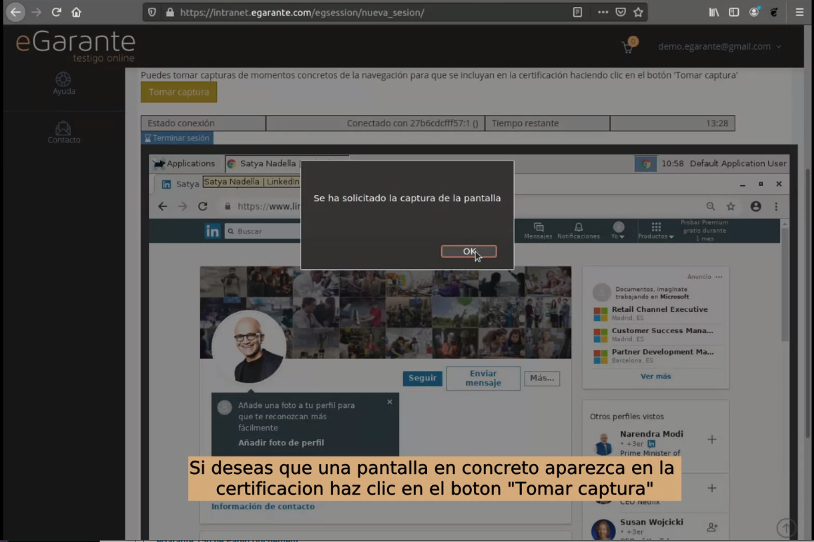Screen dimensions: 814x542
Task: Click the Enviar mensaje button
Action: pyautogui.click(x=483, y=378)
